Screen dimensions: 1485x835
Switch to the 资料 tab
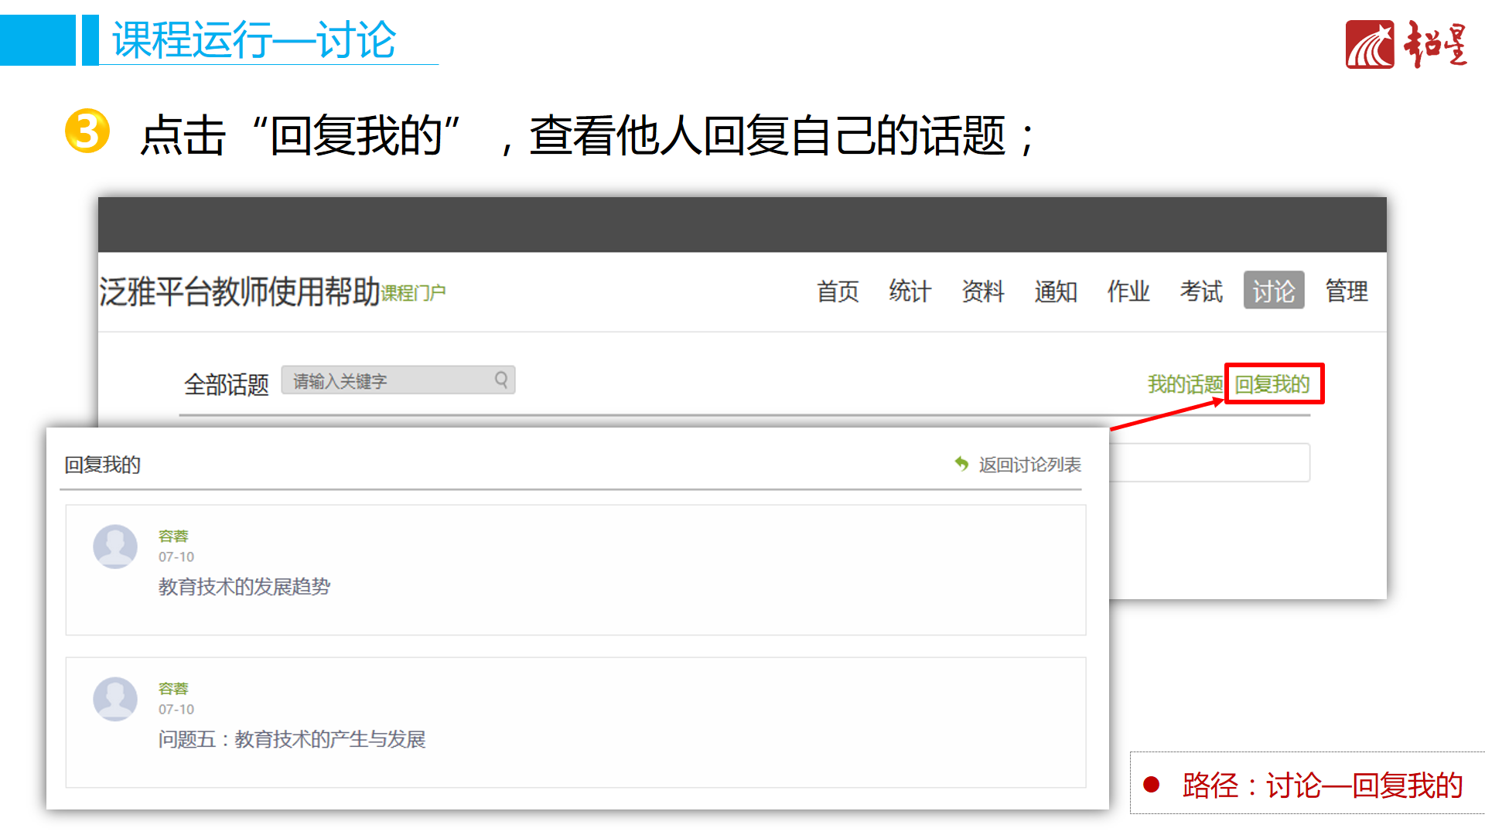click(982, 291)
